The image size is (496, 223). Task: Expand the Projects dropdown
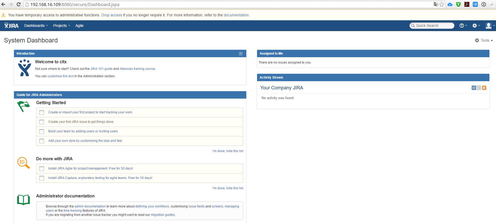[x=61, y=26]
